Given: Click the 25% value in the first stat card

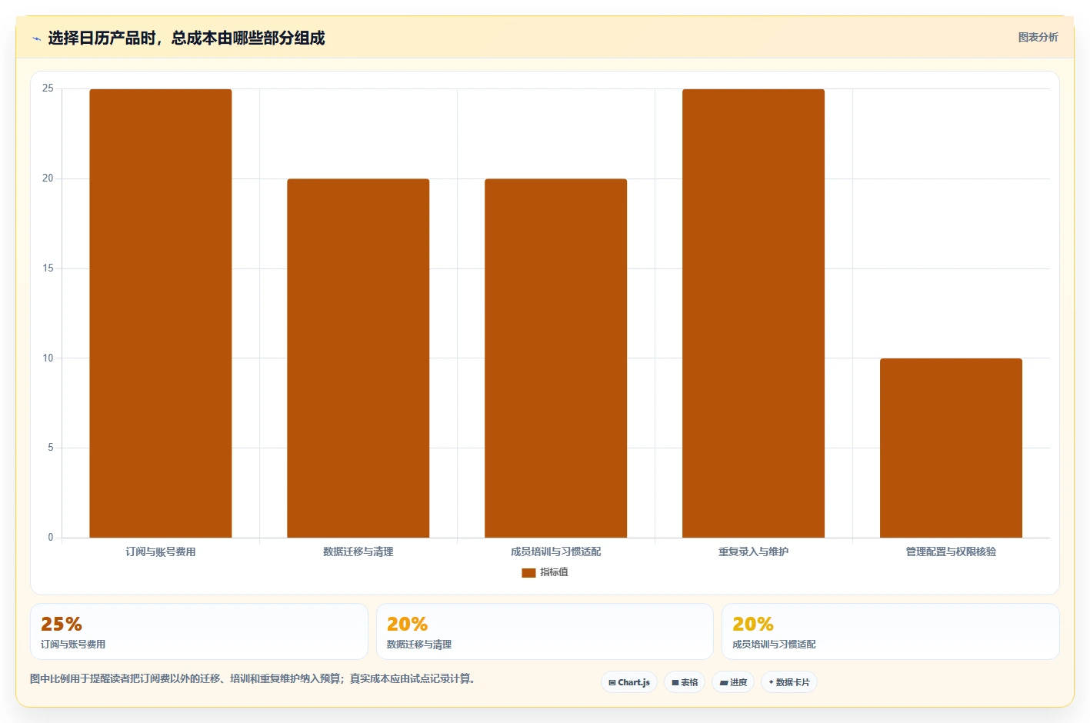Looking at the screenshot, I should pos(62,624).
